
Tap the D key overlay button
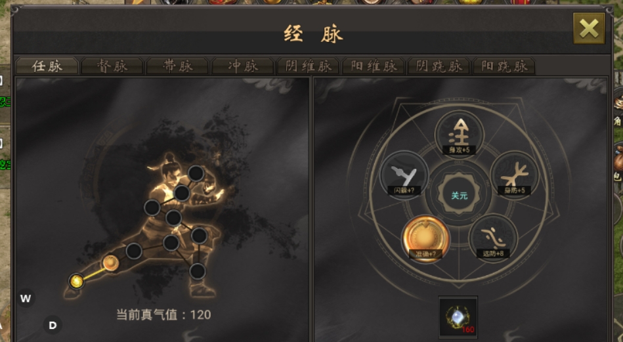(x=53, y=326)
